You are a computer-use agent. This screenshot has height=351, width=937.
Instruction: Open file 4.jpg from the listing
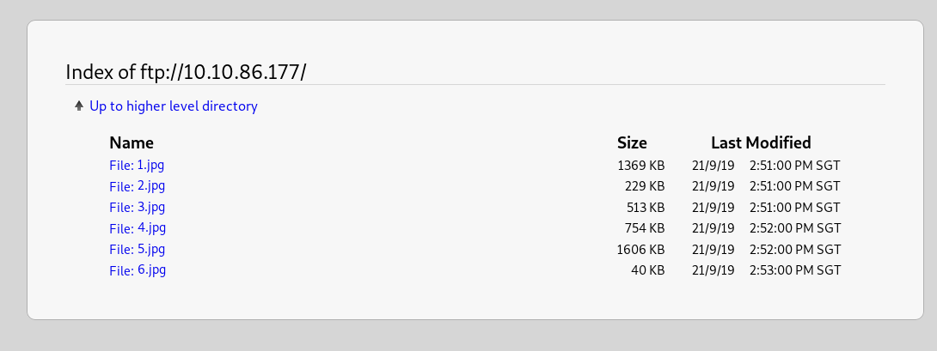tap(138, 227)
